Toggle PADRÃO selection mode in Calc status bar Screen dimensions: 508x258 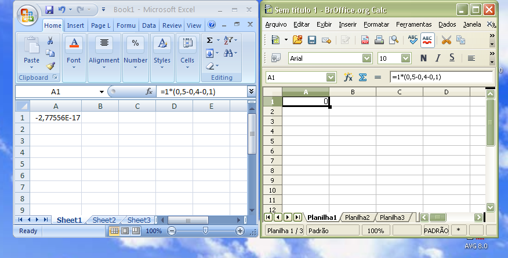(x=436, y=230)
